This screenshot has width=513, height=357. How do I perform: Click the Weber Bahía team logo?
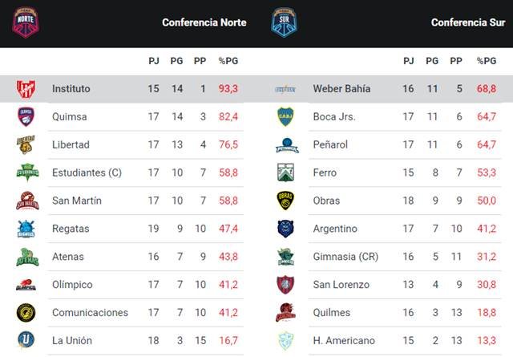[285, 88]
